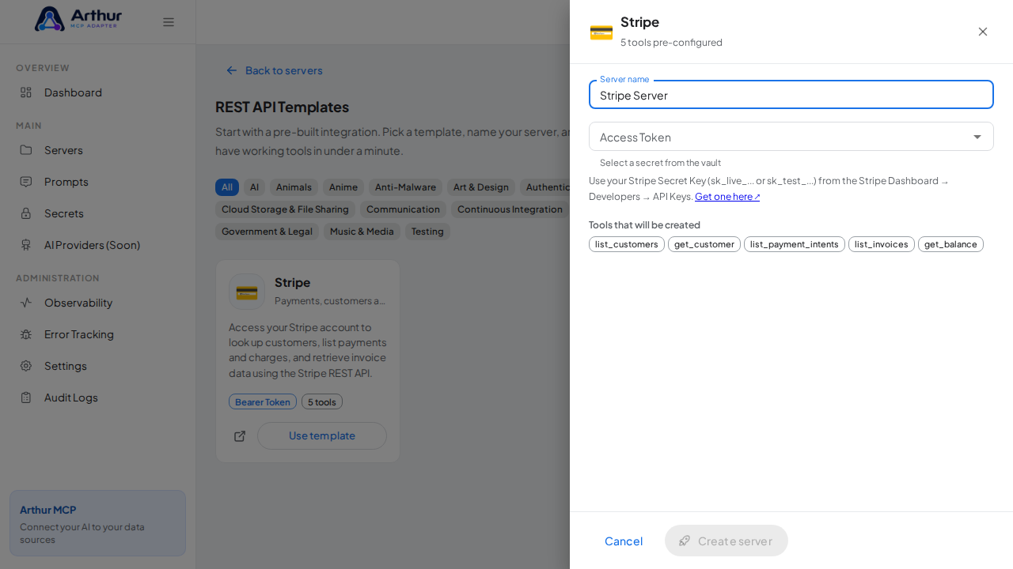This screenshot has height=569, width=1013.
Task: Click the Back to servers link
Action: (275, 70)
